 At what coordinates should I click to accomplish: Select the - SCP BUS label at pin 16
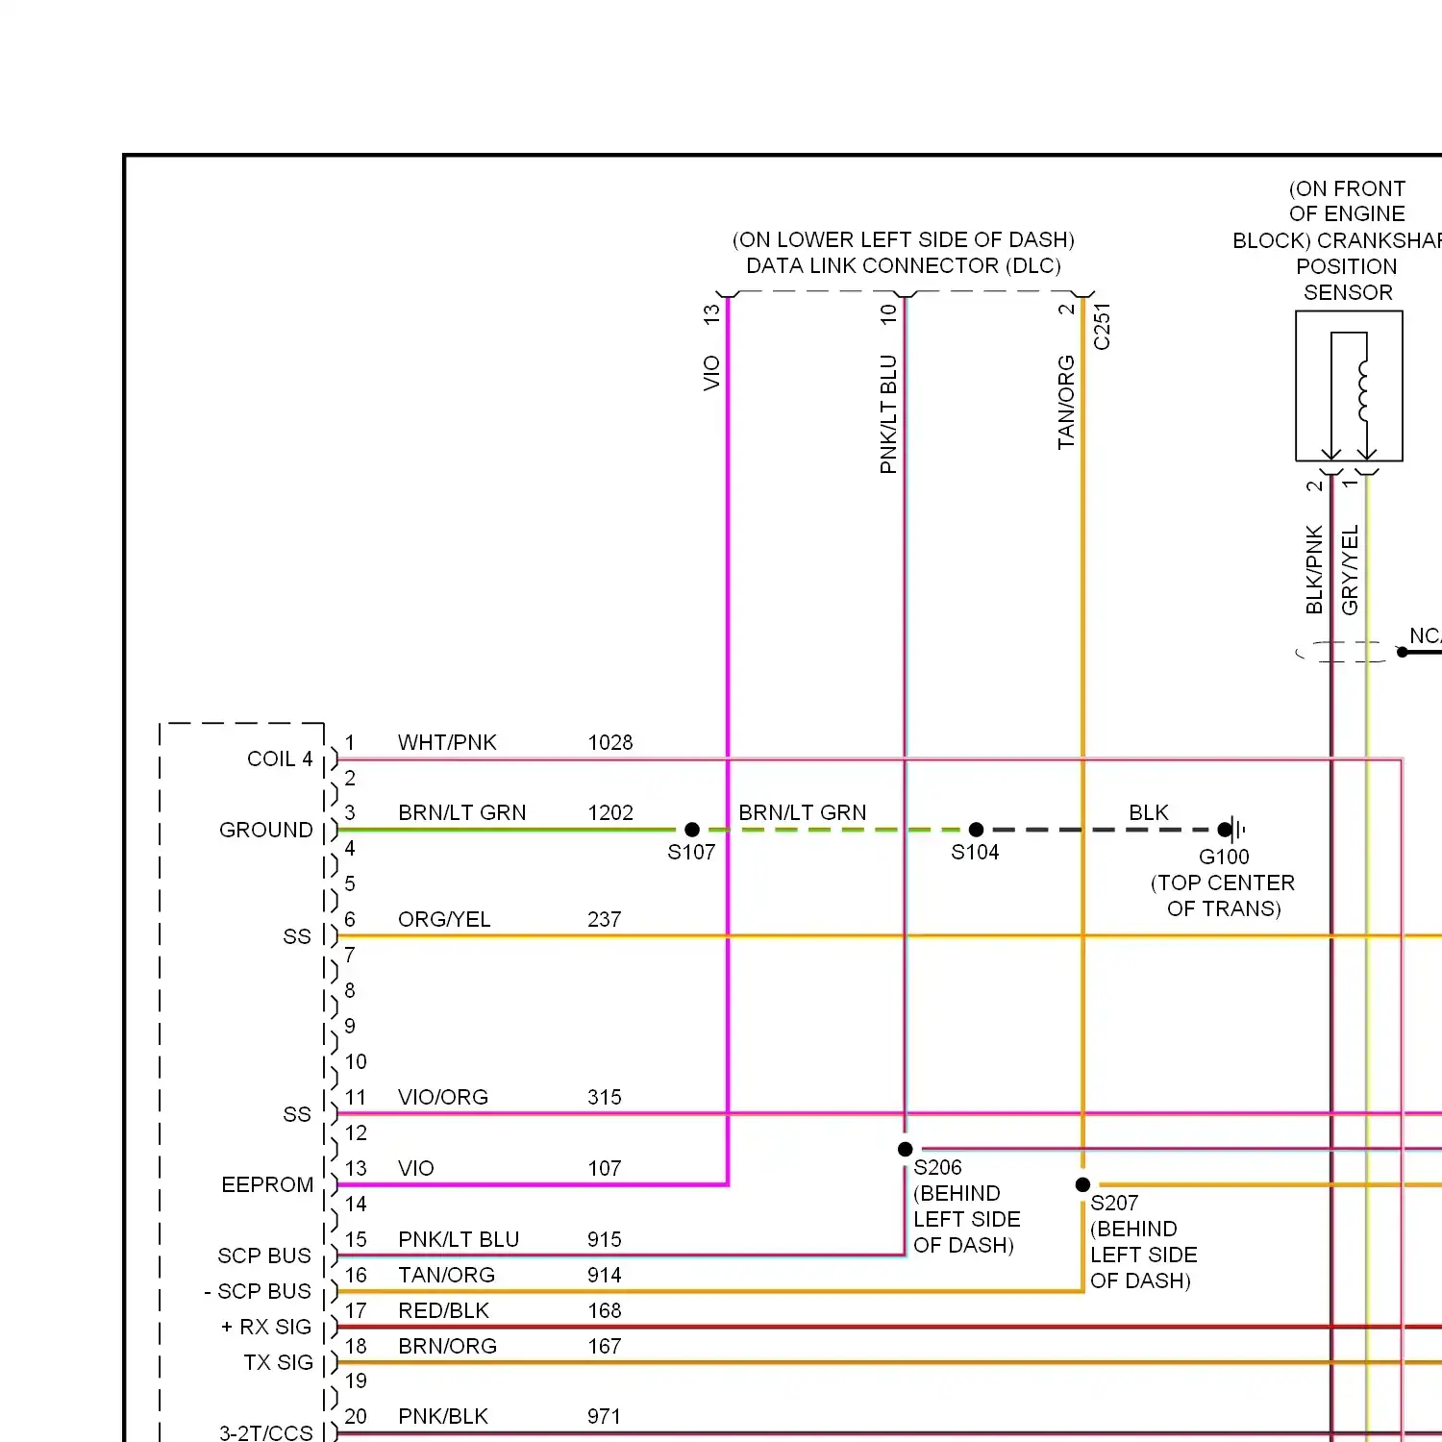tap(258, 1291)
